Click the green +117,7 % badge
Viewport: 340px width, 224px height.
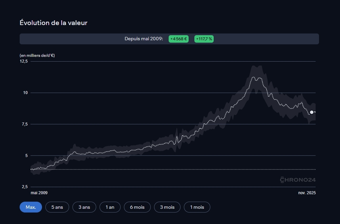point(204,39)
